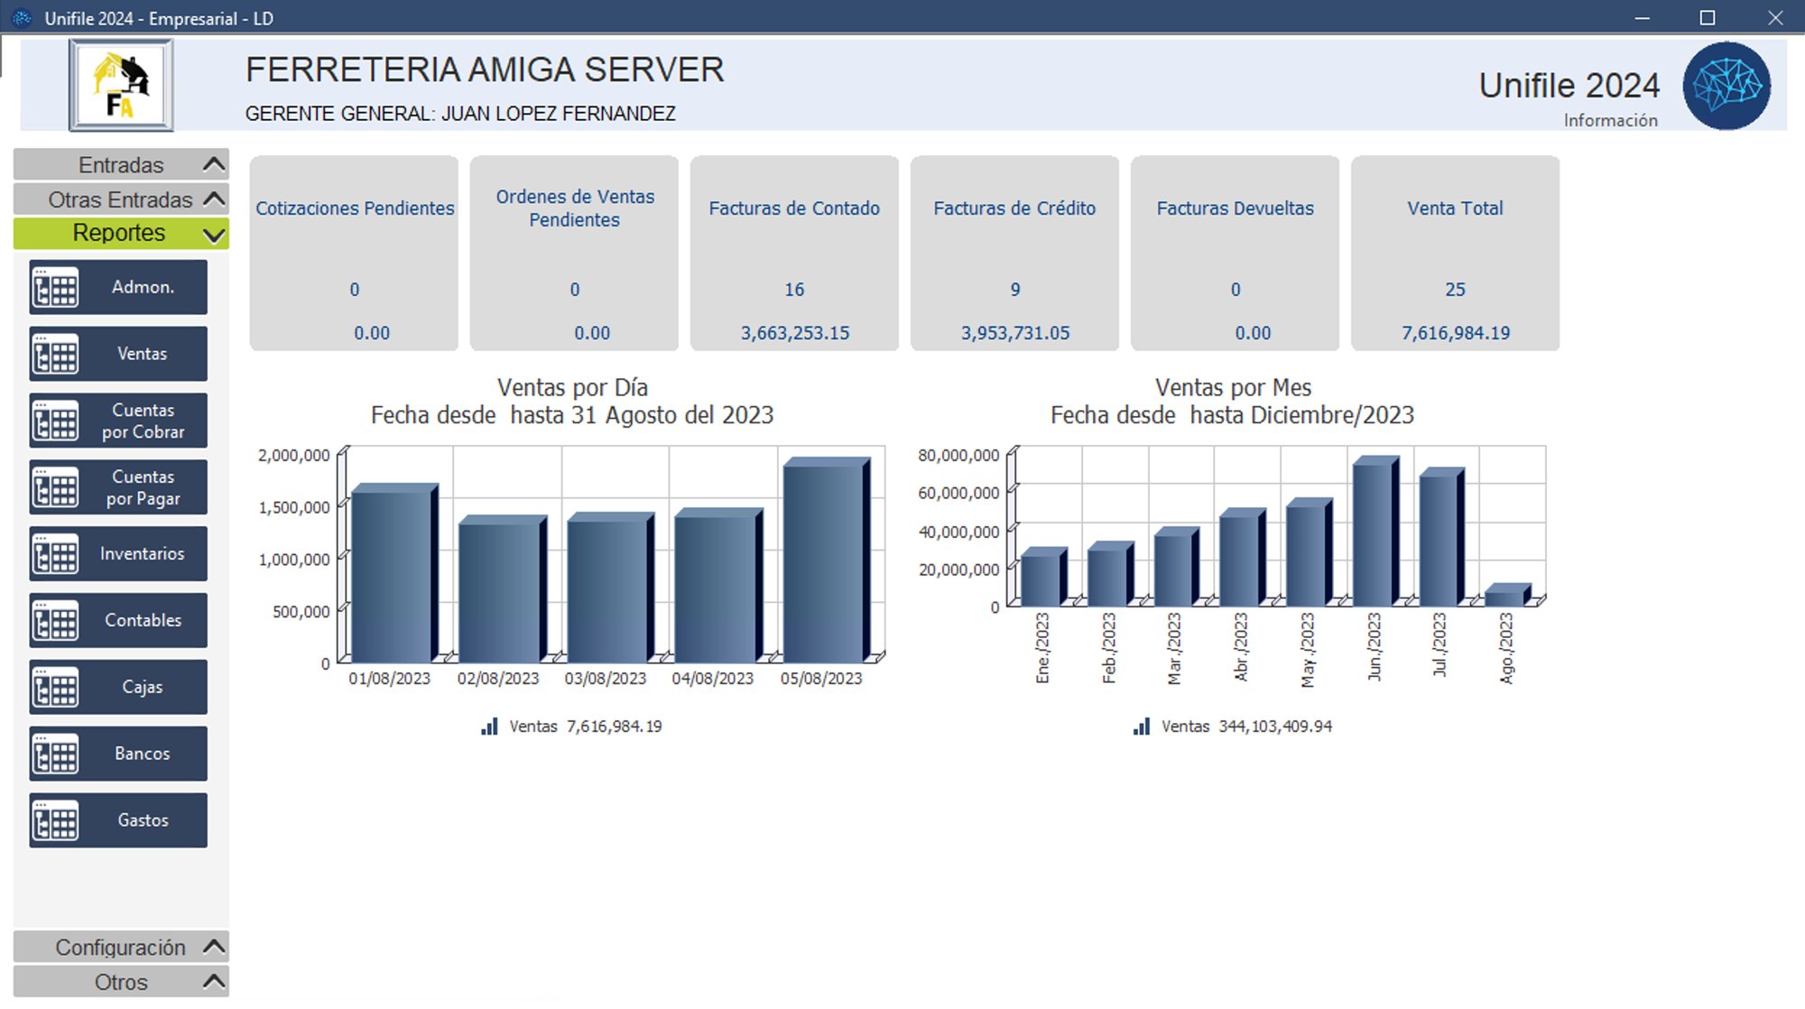Expand the Configuración section
The image size is (1805, 1009).
pos(121,947)
